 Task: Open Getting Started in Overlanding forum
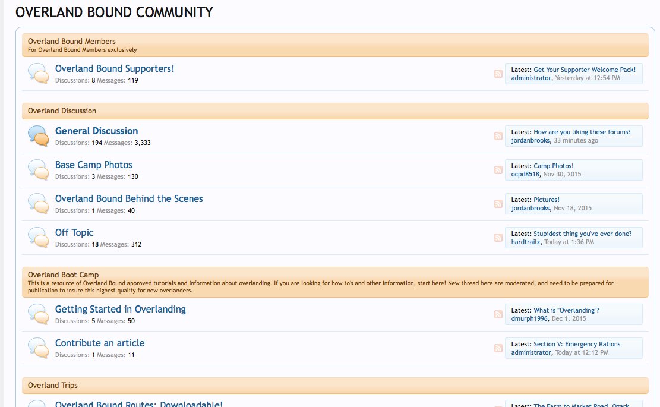(x=121, y=310)
